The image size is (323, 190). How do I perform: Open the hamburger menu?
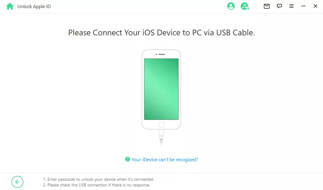point(291,6)
